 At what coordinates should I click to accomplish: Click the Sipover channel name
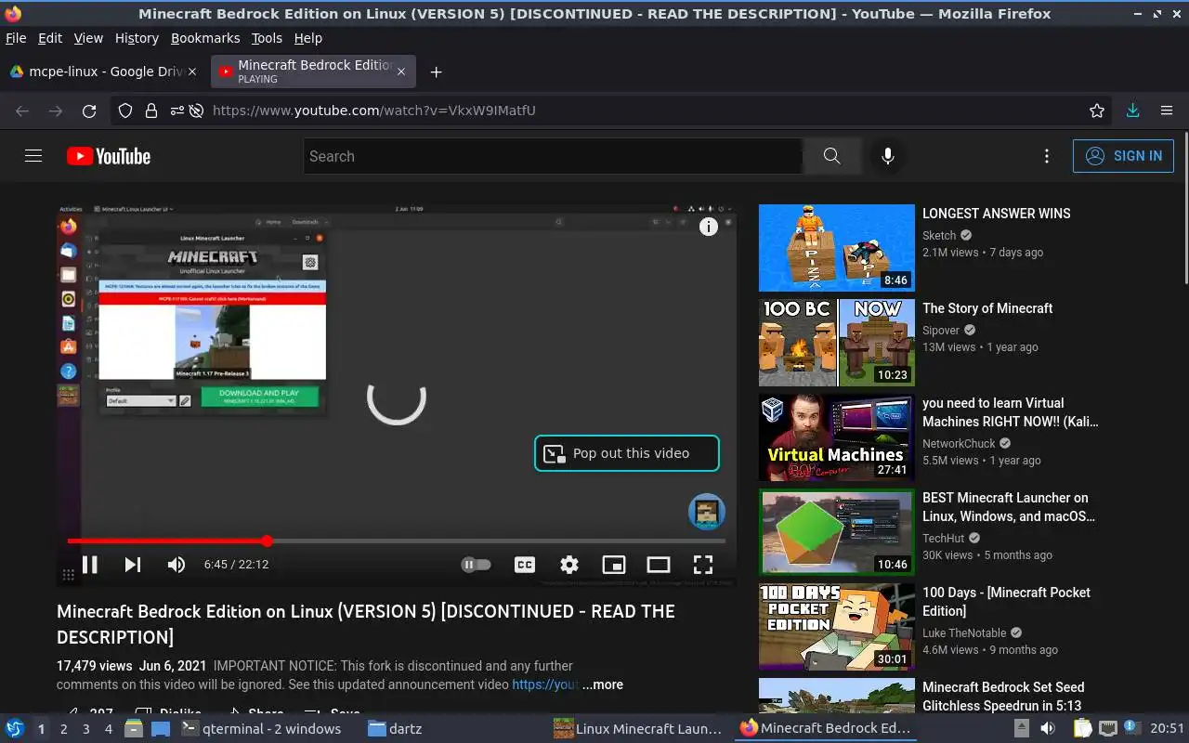(941, 331)
